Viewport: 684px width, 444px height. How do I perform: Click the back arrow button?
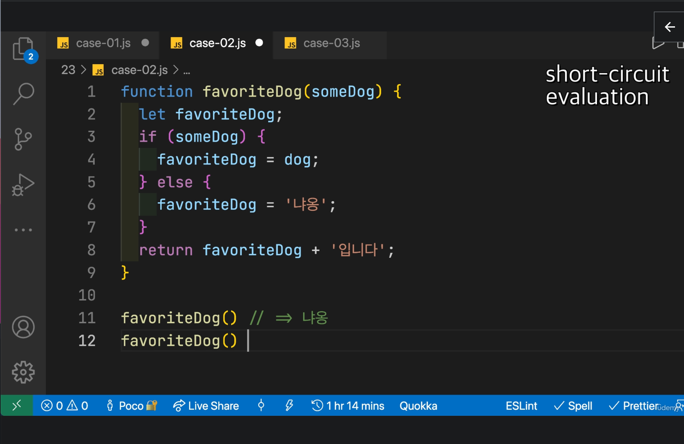670,27
